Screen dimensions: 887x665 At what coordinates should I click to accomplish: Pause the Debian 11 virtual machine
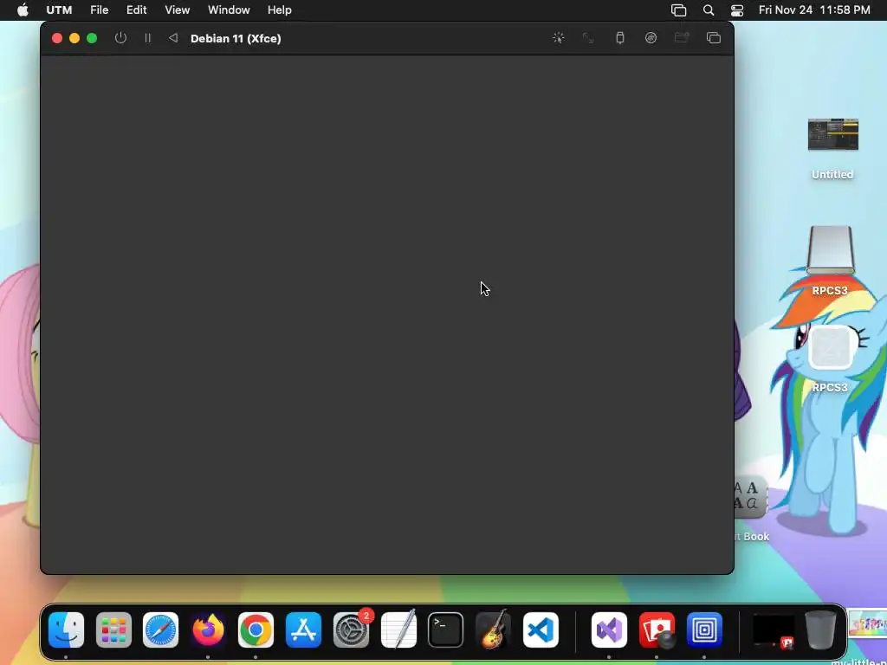[x=147, y=38]
